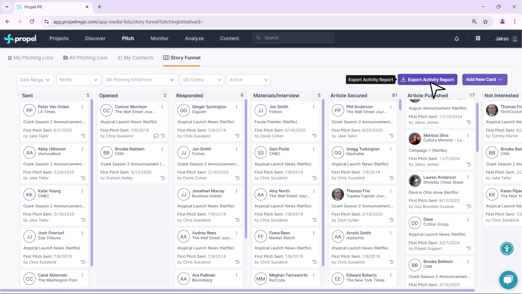Image resolution: width=522 pixels, height=294 pixels.
Task: Expand the All Users dropdown
Action: [202, 80]
